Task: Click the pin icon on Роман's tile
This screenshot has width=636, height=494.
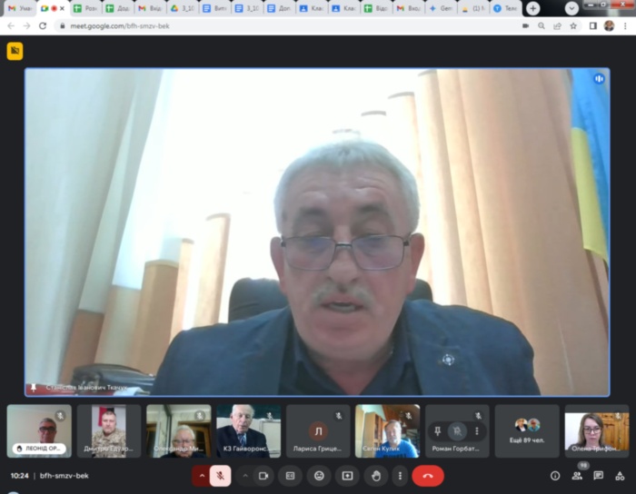Action: click(x=436, y=431)
